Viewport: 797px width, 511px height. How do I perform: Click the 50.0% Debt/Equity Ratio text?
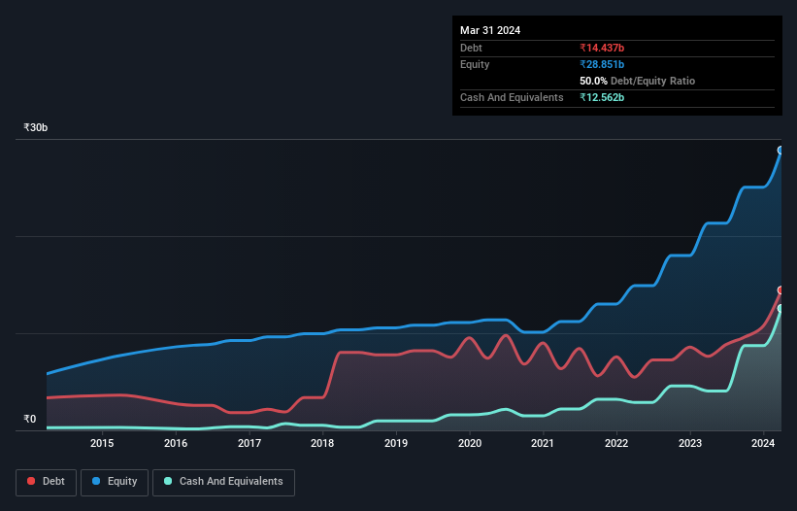tap(638, 81)
